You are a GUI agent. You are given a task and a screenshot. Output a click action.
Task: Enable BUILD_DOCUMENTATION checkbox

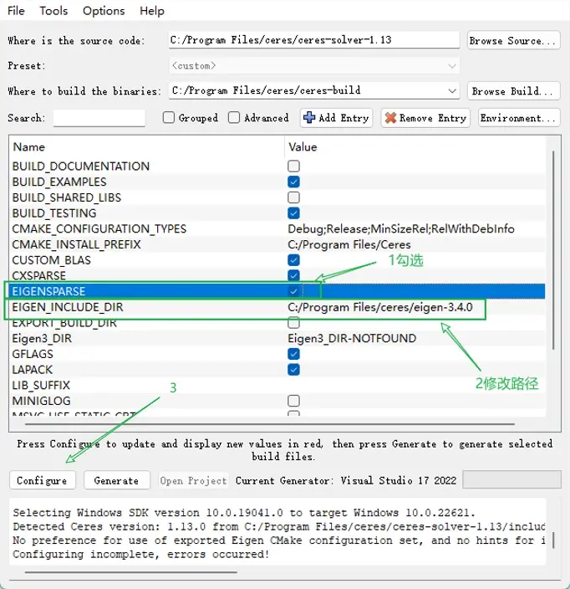(x=293, y=166)
